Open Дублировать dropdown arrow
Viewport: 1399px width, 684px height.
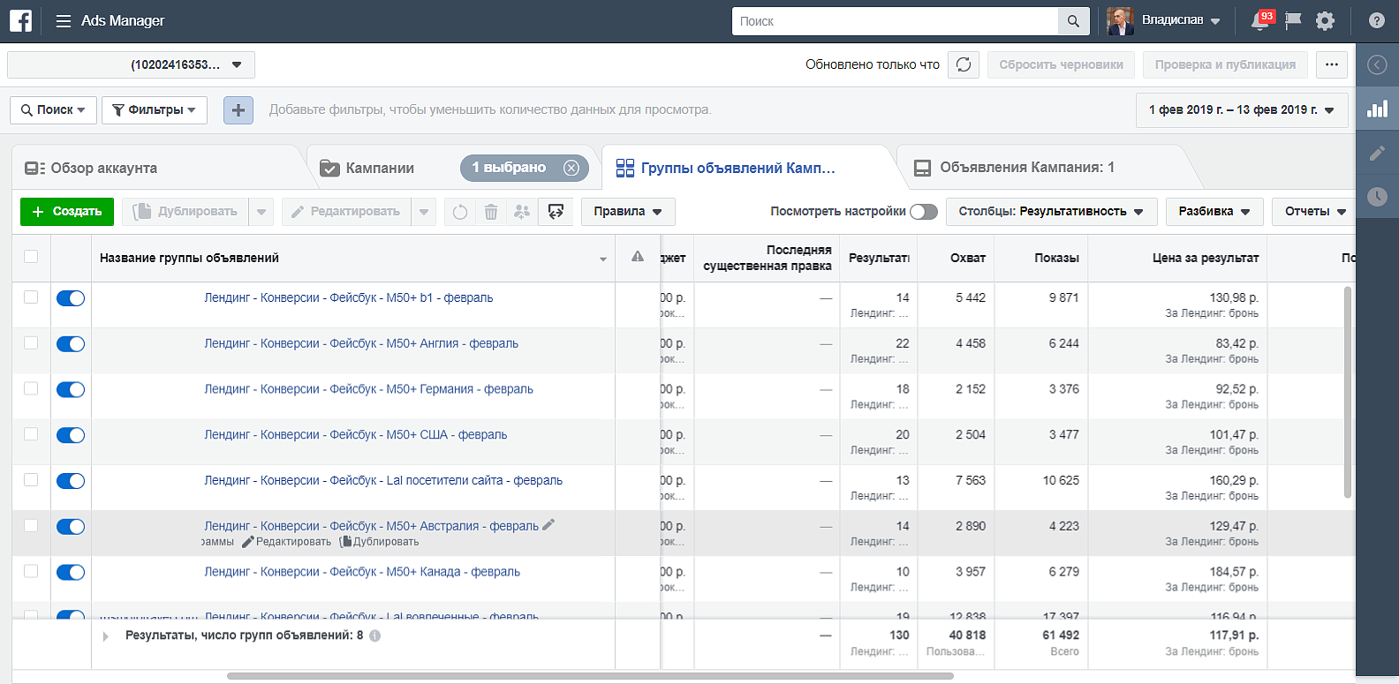point(261,212)
